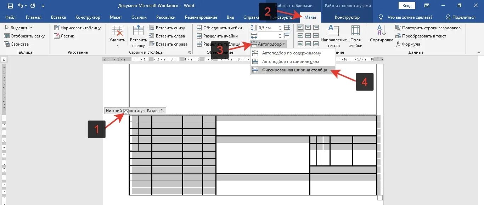
Task: Click Вставить снизу
Action: pyautogui.click(x=167, y=28)
